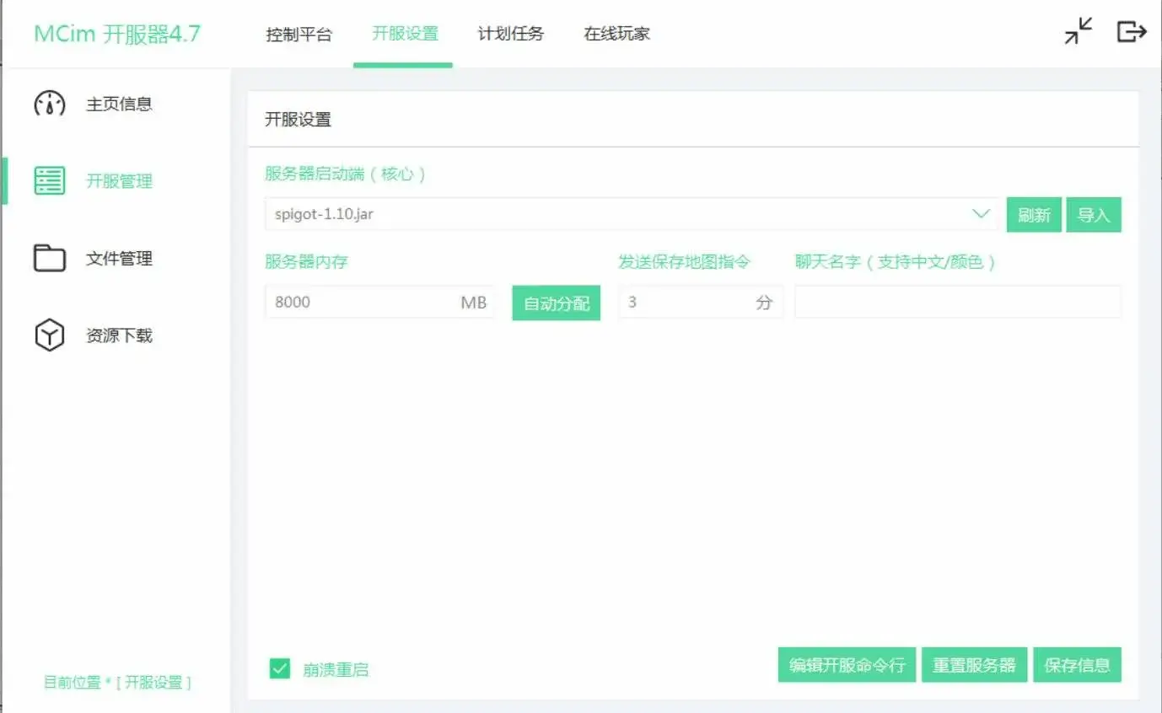Click the server list icon for 开服管理
Screen dimensions: 1162x713
[50, 180]
